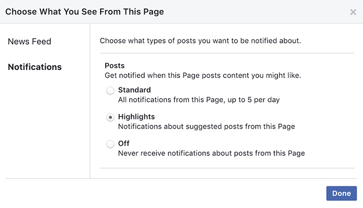This screenshot has height=208, width=363.
Task: Close the dialog with the X icon
Action: point(353,12)
